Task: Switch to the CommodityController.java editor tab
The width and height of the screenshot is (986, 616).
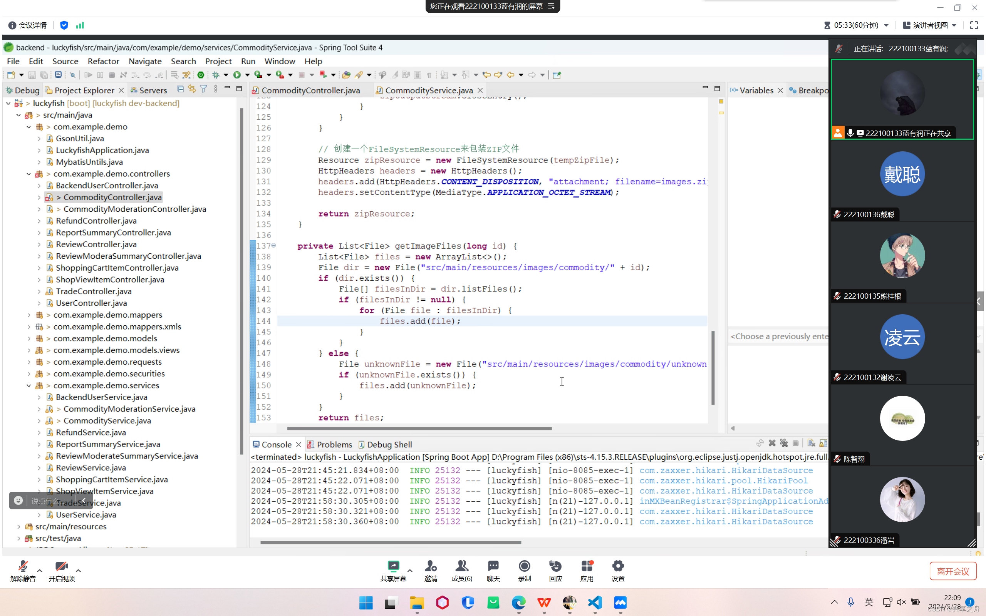Action: click(x=310, y=90)
